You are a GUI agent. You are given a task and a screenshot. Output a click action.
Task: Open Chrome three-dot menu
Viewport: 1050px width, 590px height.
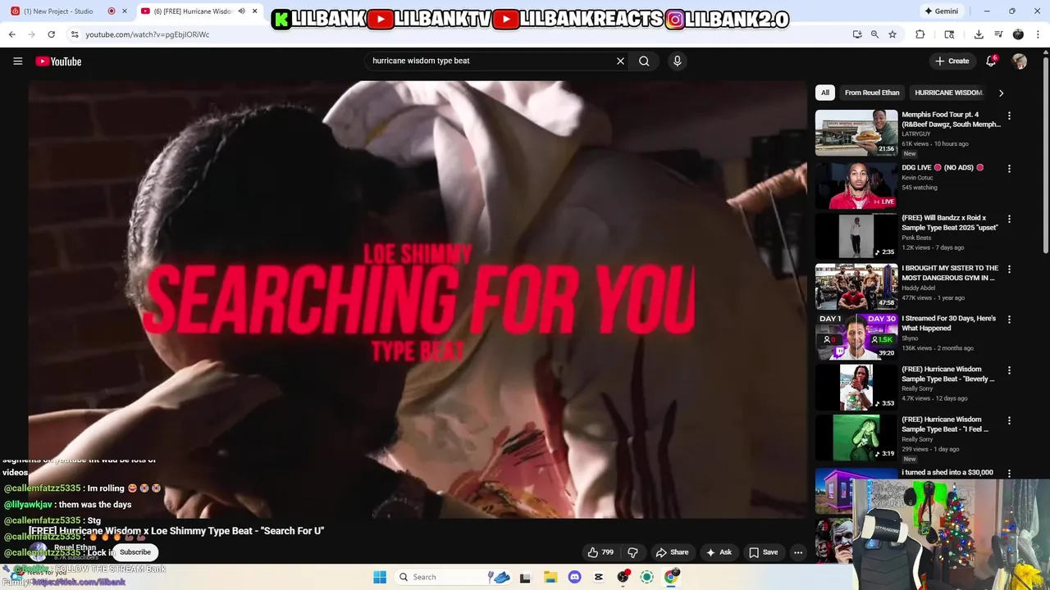click(1038, 34)
